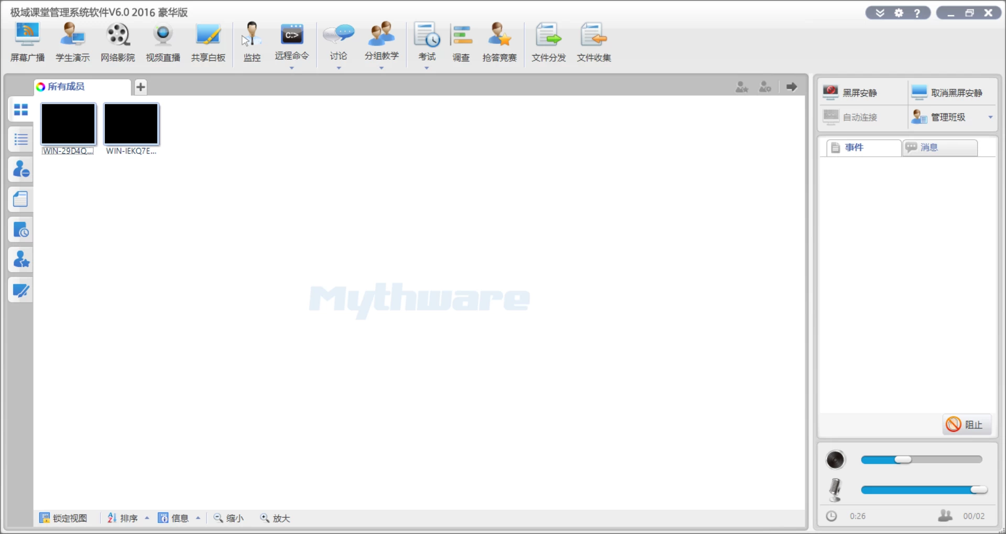Mute the speaker icon
This screenshot has height=534, width=1006.
[x=835, y=460]
